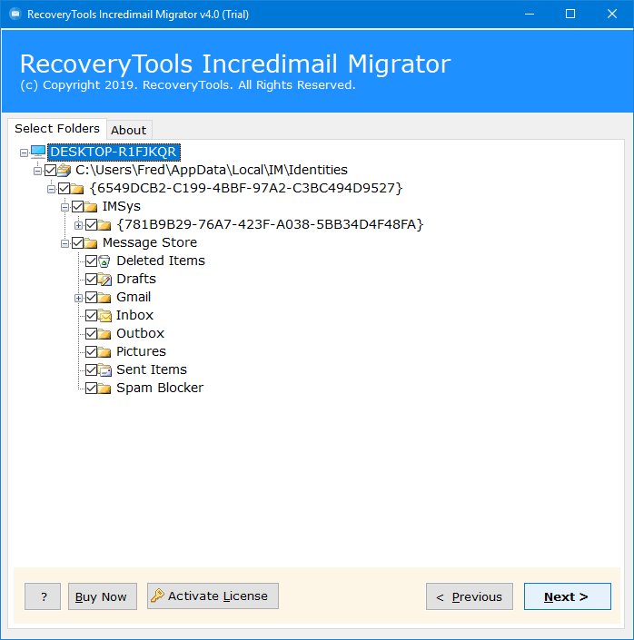
Task: Uncheck the Drafts checkbox
Action: 91,280
